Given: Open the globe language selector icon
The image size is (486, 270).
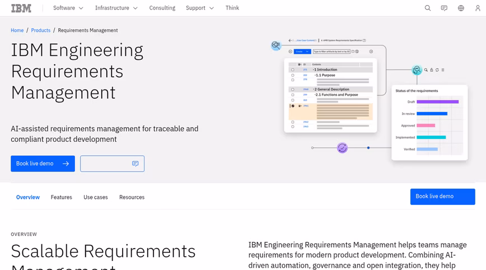Looking at the screenshot, I should (461, 8).
